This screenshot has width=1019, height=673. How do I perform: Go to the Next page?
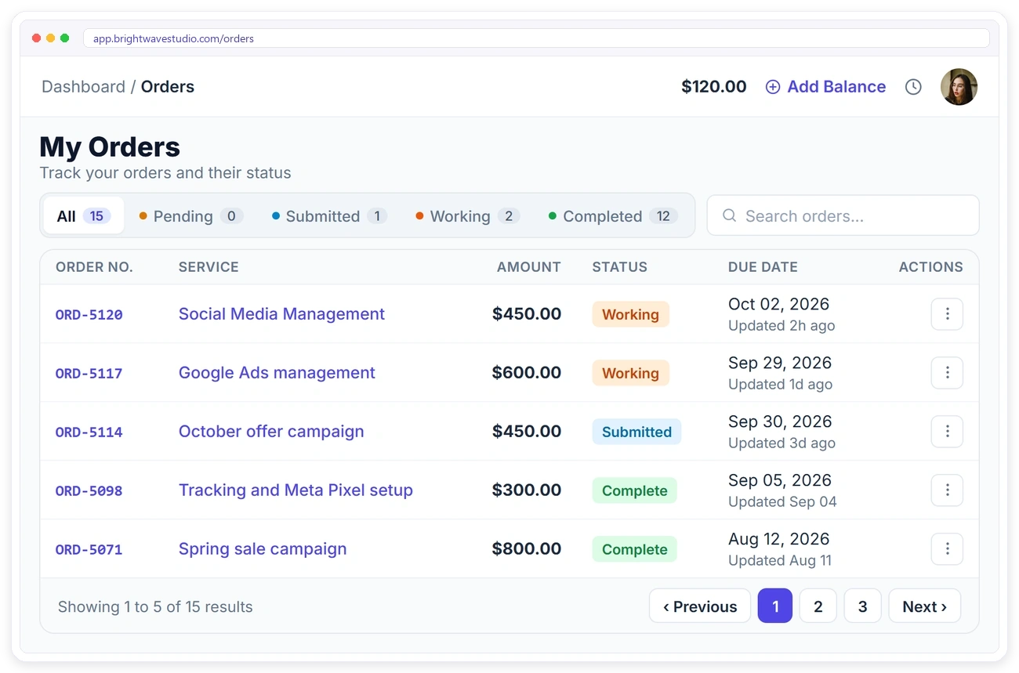click(x=924, y=606)
